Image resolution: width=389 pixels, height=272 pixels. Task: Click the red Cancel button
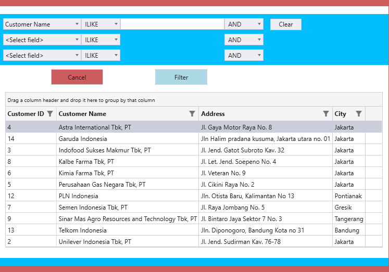77,77
